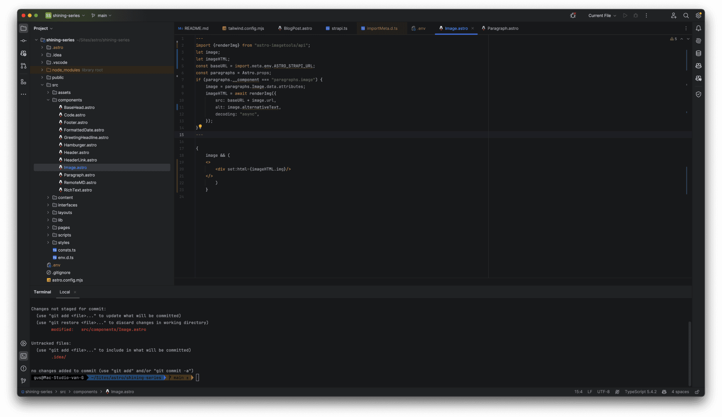Toggle the Project tool window folder button

pos(24,28)
